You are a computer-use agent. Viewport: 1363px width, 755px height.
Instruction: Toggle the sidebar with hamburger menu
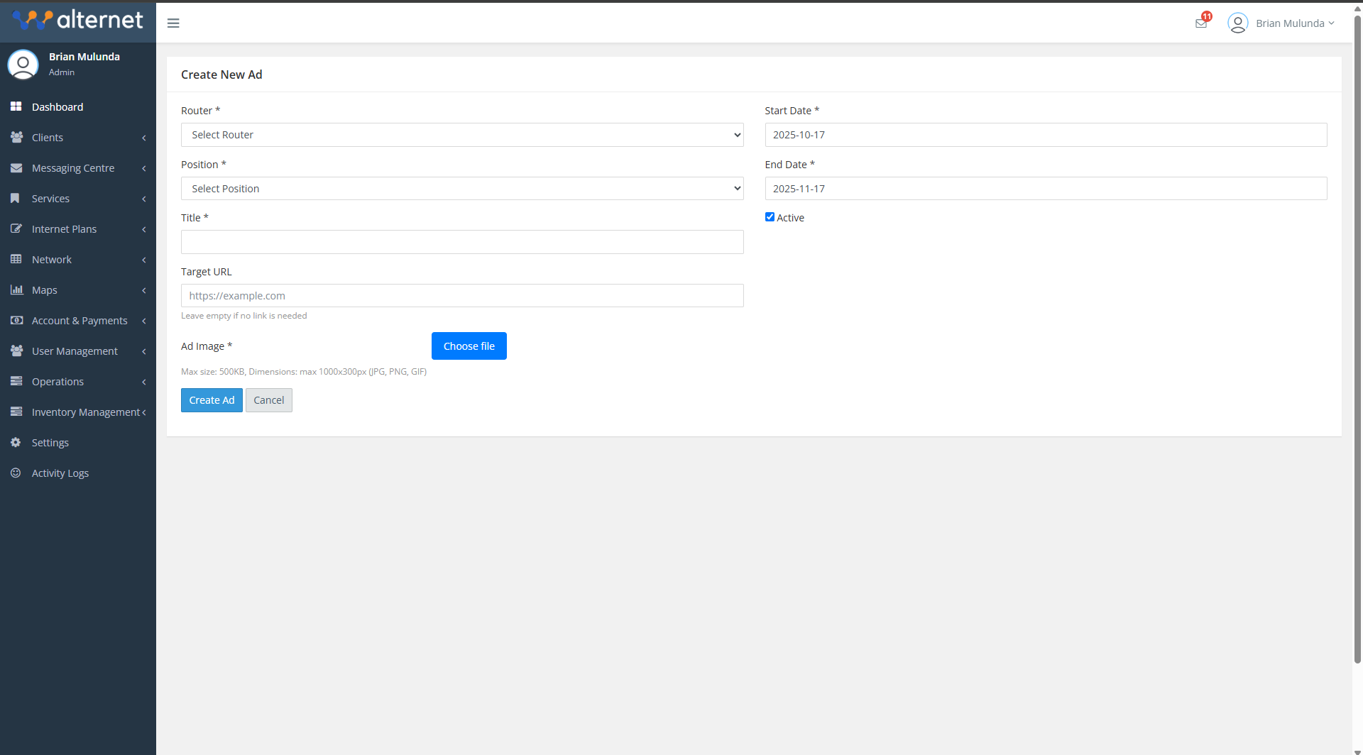[173, 23]
